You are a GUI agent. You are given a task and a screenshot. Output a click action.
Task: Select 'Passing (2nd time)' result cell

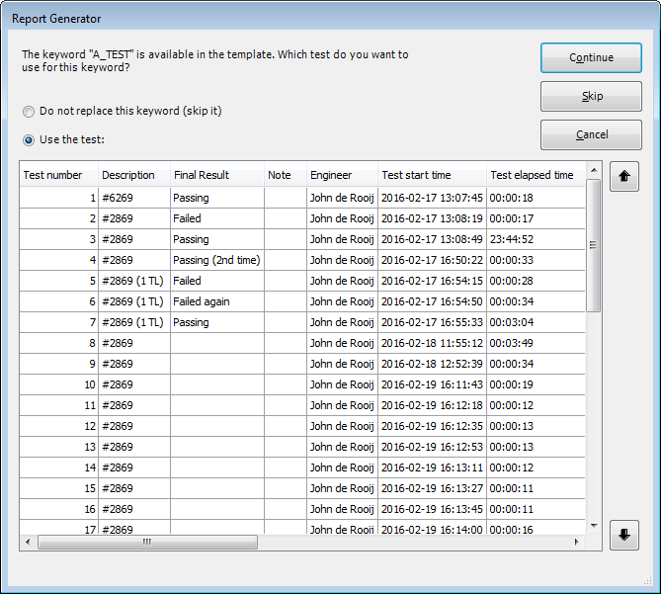coord(217,260)
